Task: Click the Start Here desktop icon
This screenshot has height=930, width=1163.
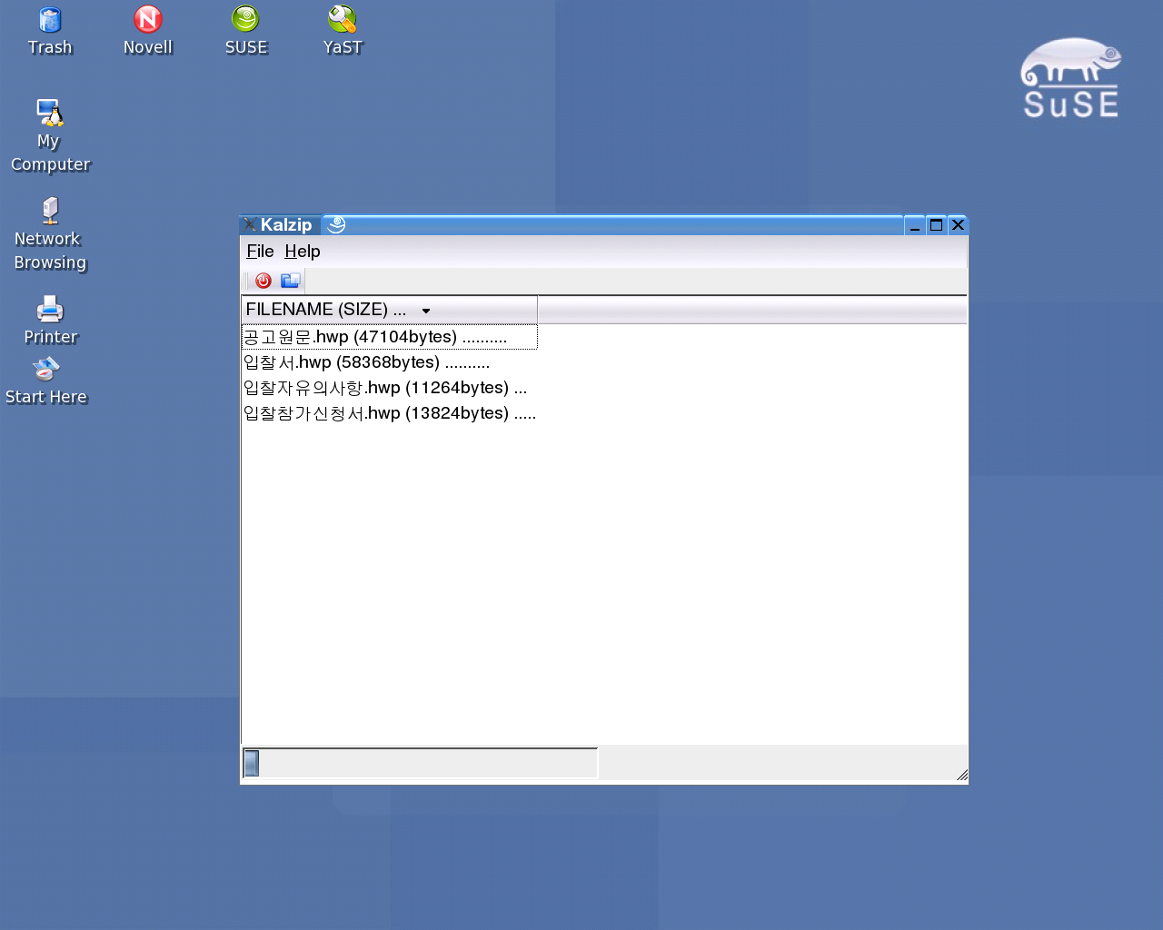Action: tap(46, 370)
